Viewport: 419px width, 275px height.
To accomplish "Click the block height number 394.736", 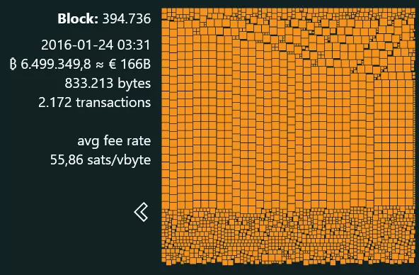I will [127, 18].
